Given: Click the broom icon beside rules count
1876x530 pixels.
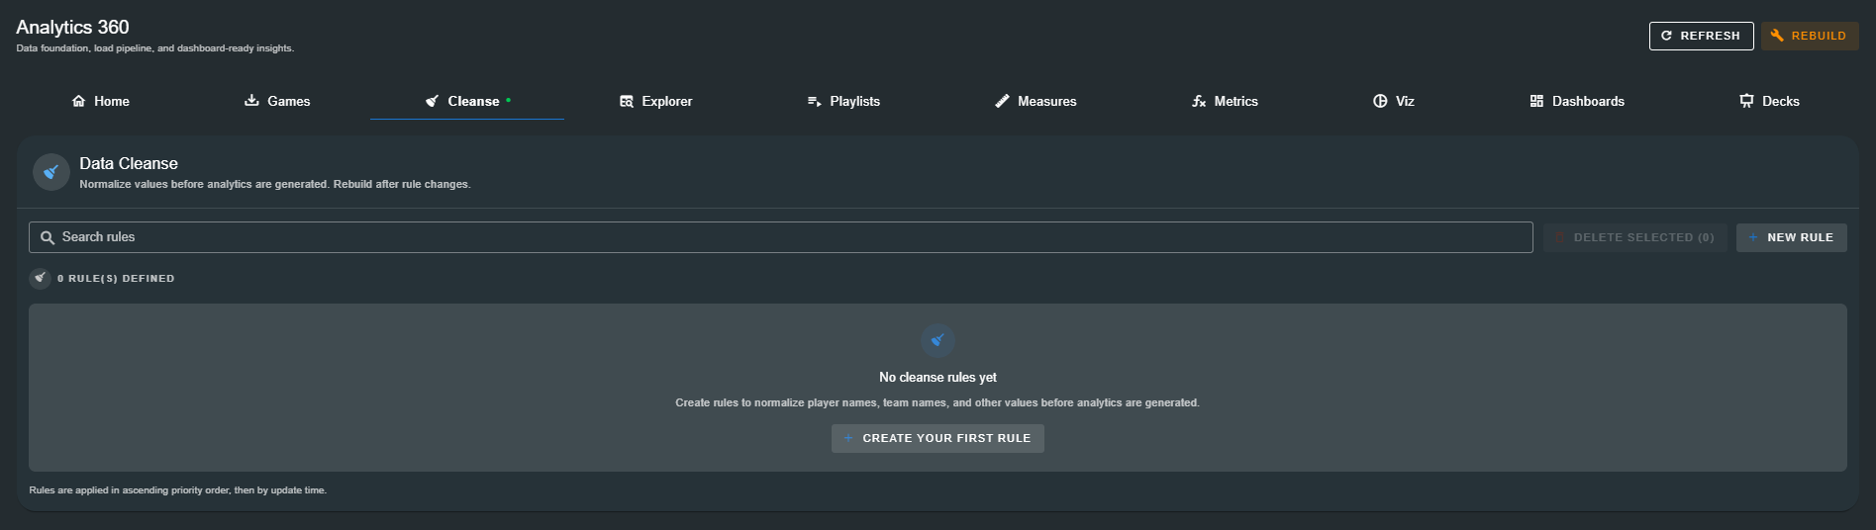Looking at the screenshot, I should [x=40, y=278].
